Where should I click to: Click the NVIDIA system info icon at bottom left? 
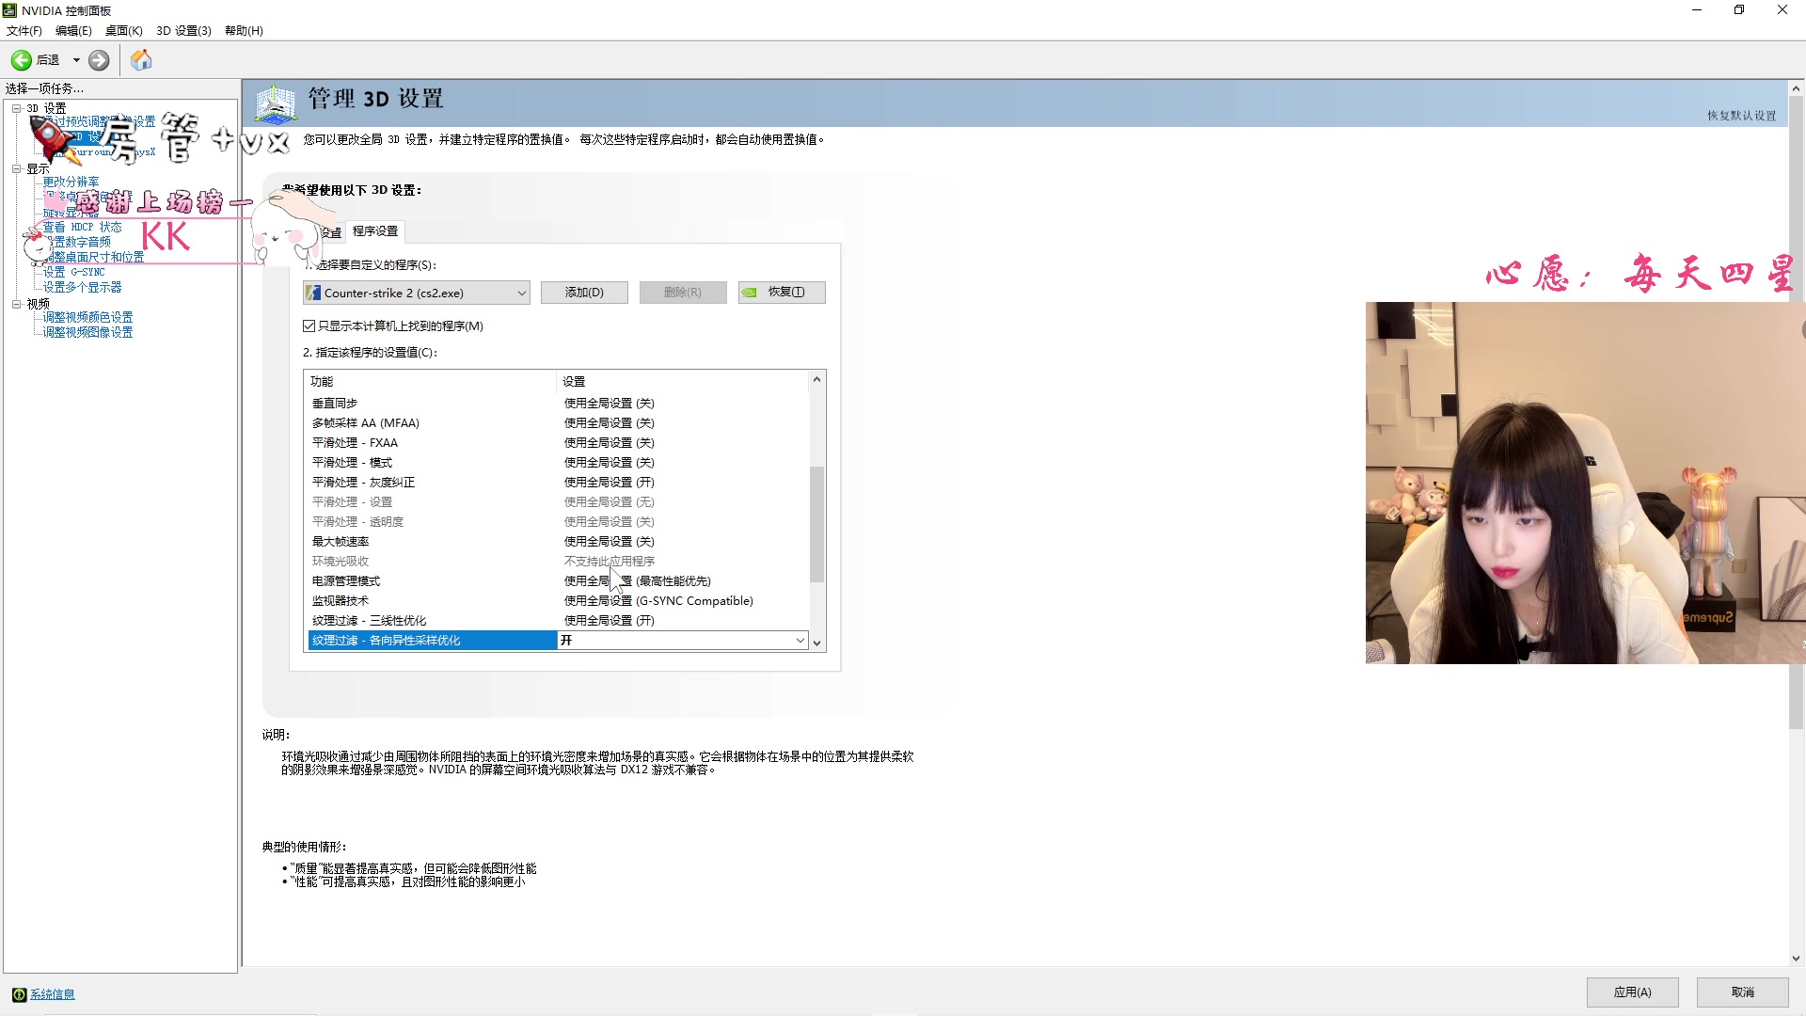point(19,994)
